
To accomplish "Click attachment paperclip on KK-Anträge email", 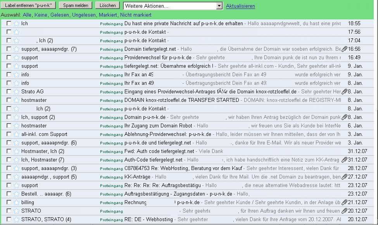I will point(344,177).
